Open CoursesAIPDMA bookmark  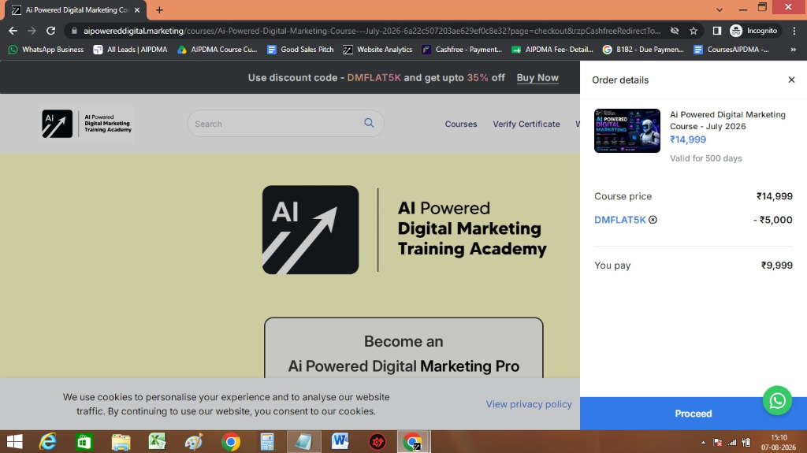pos(731,50)
